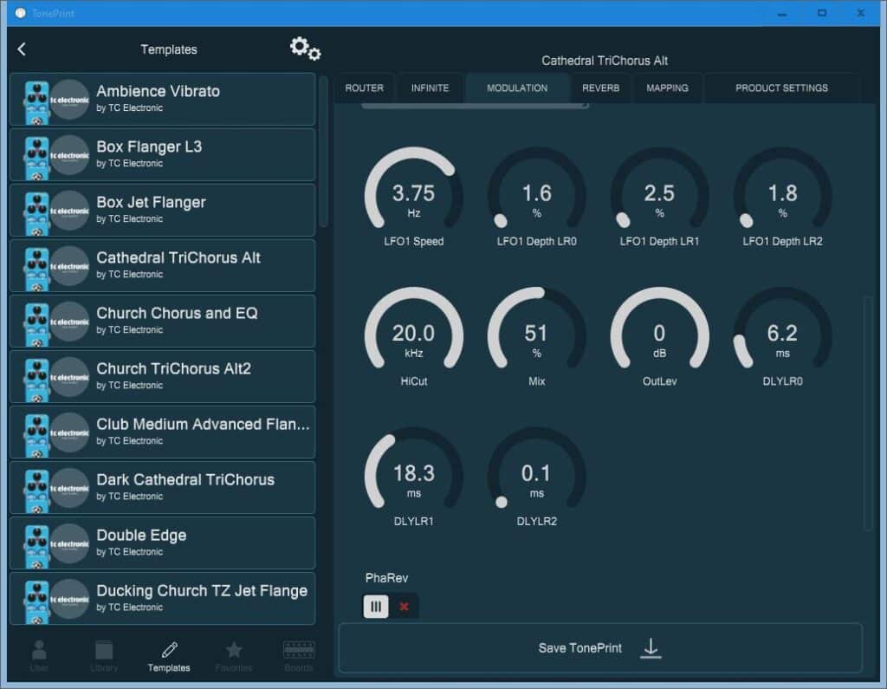Open the ROUTER tab

point(364,88)
